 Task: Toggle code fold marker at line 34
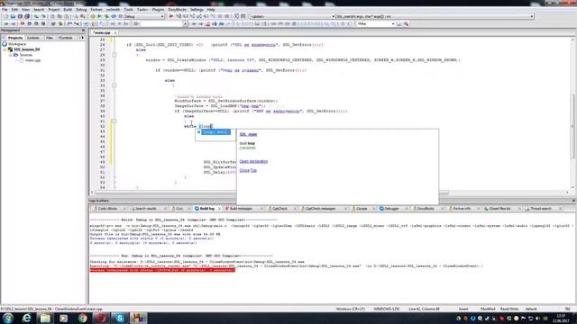[x=114, y=85]
